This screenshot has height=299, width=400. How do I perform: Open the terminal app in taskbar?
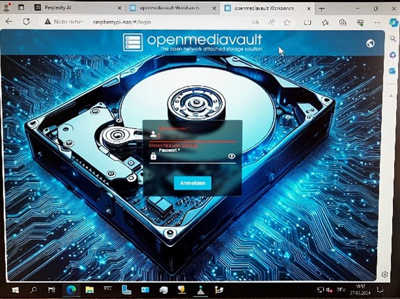[x=108, y=289]
